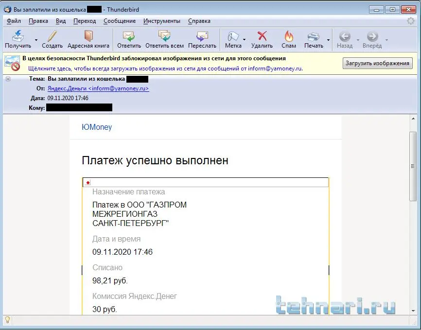Viewport: 421px width, 330px height.
Task: Close the Thunderbird window
Action: click(408, 10)
